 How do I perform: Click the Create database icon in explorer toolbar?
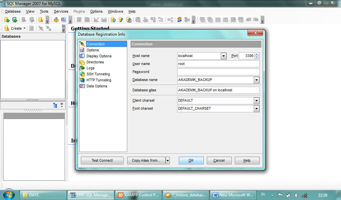[7, 28]
